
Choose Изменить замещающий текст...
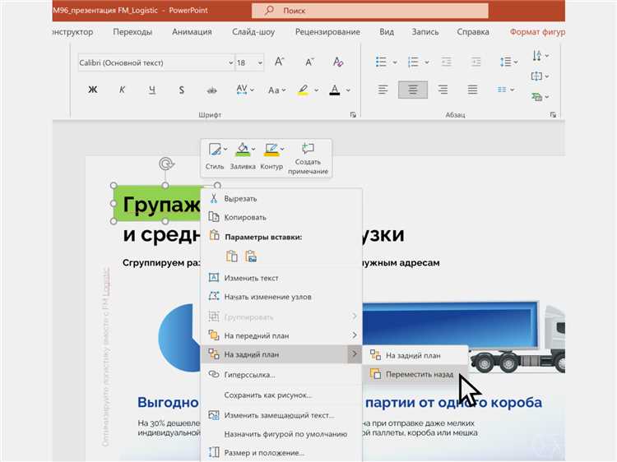(281, 415)
